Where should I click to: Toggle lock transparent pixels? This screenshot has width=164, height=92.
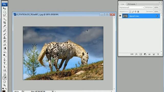tap(130, 11)
